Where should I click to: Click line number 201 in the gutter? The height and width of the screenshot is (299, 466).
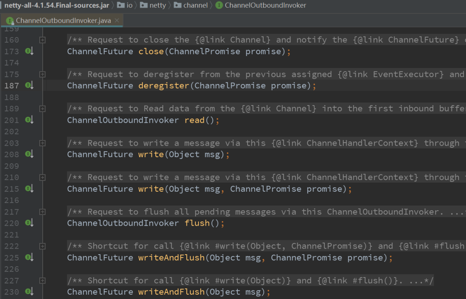click(12, 120)
